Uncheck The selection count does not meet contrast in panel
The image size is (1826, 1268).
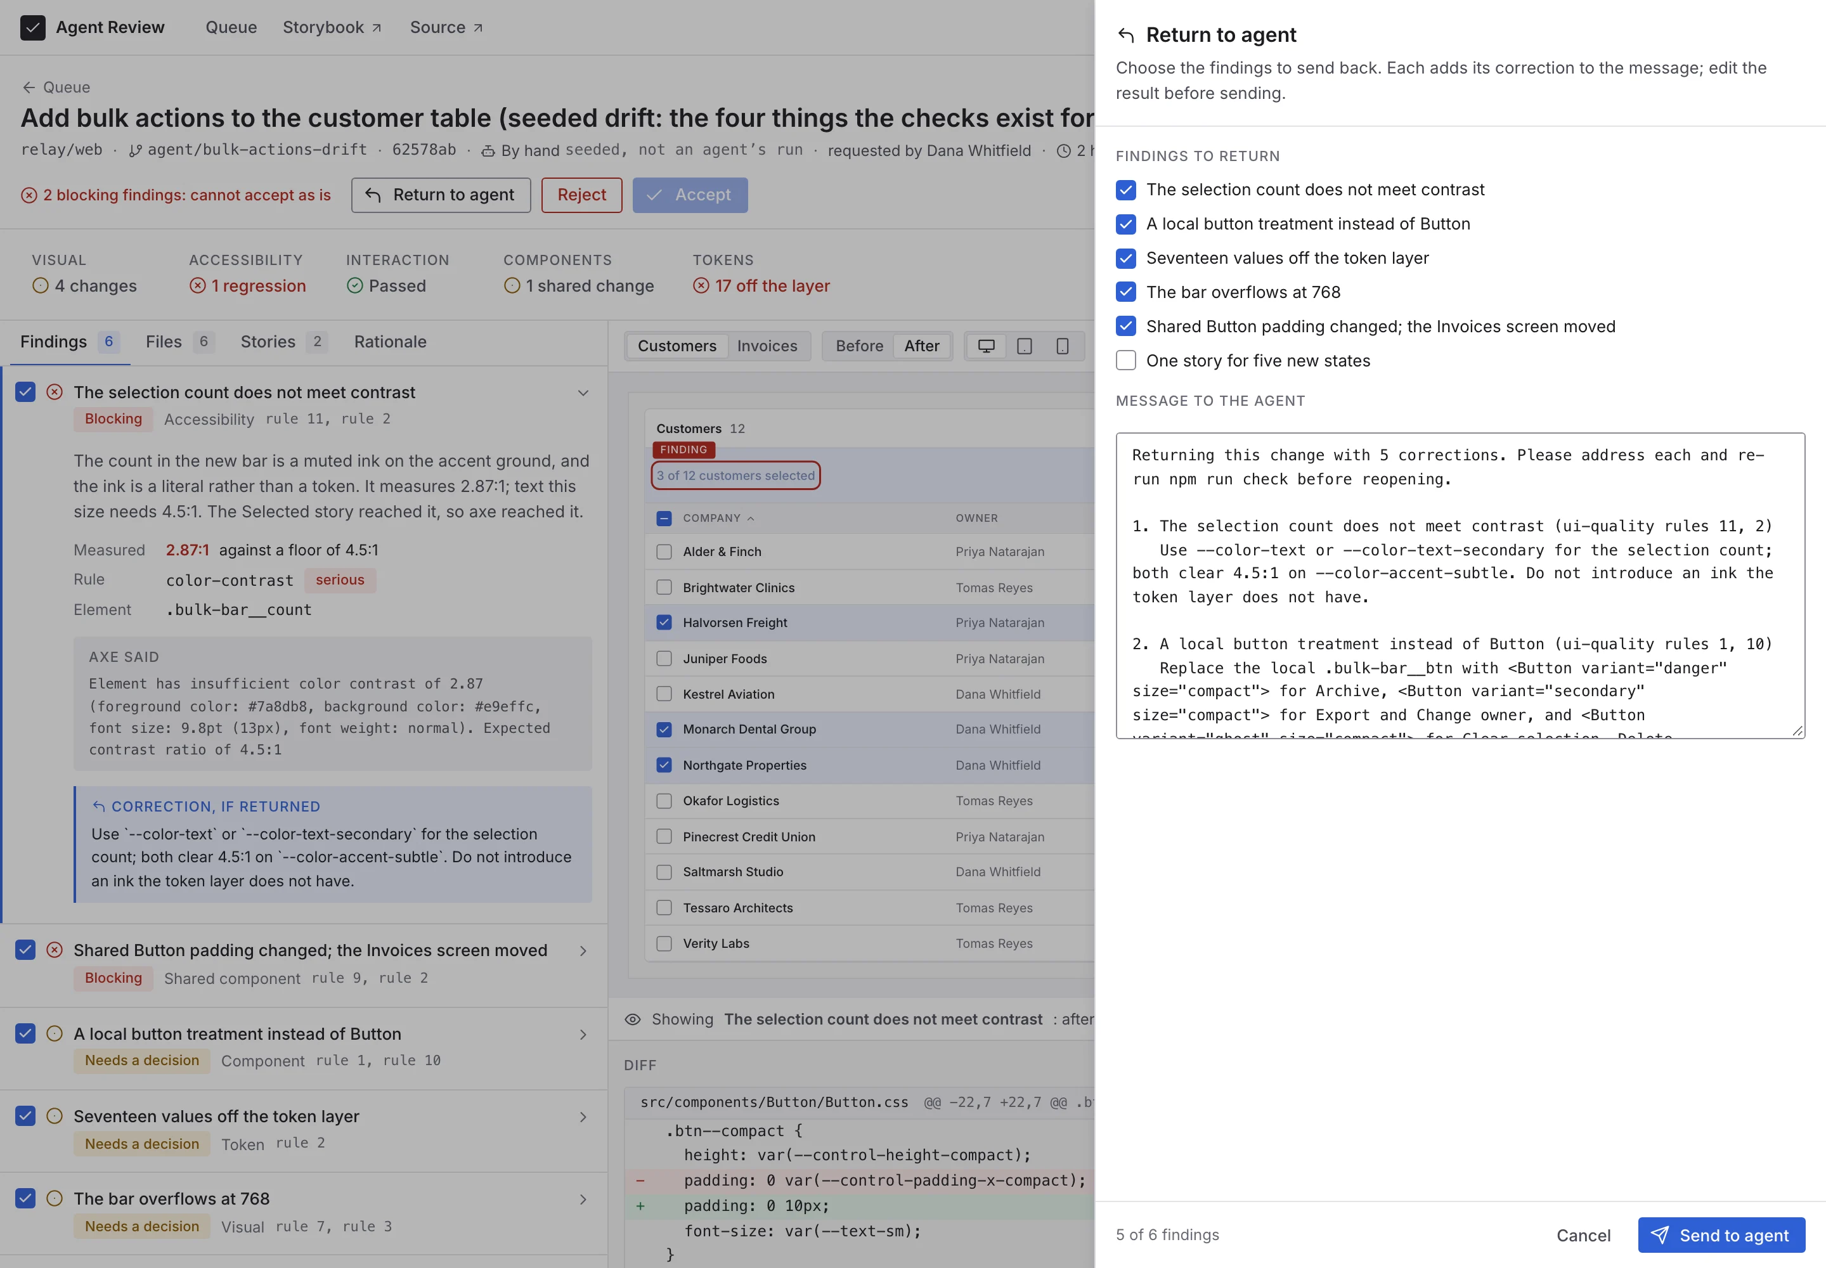[x=1125, y=190]
